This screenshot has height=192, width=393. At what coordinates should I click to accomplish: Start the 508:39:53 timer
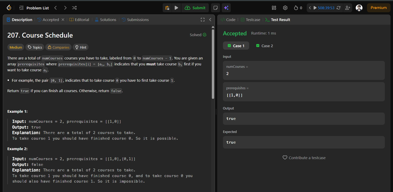point(315,8)
